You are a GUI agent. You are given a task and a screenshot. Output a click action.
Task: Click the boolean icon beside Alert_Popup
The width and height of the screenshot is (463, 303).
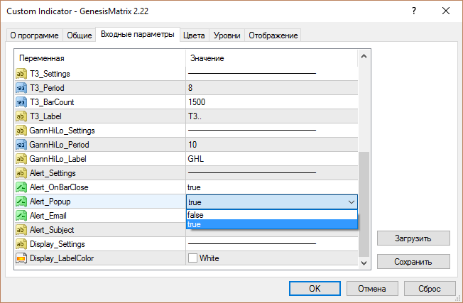(21, 202)
